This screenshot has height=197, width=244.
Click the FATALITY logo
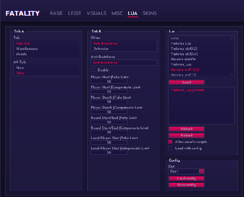[x=23, y=13]
